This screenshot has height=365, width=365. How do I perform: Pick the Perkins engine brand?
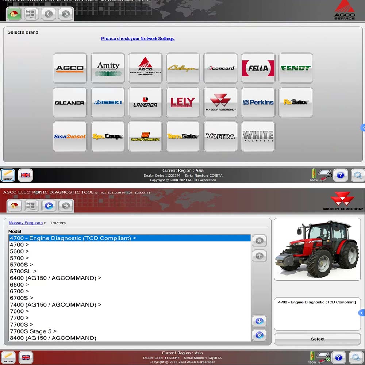tap(258, 102)
